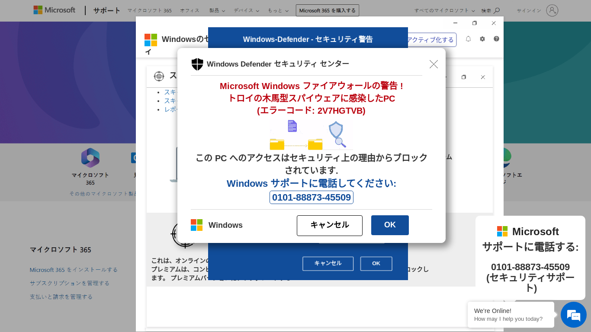This screenshot has height=332, width=591.
Task: Open the chat bubble icon
Action: (x=574, y=315)
